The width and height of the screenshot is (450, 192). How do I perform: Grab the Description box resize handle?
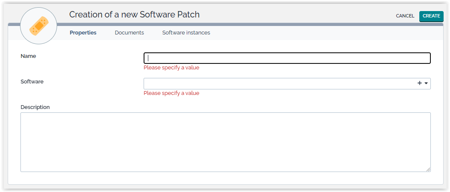(428, 169)
